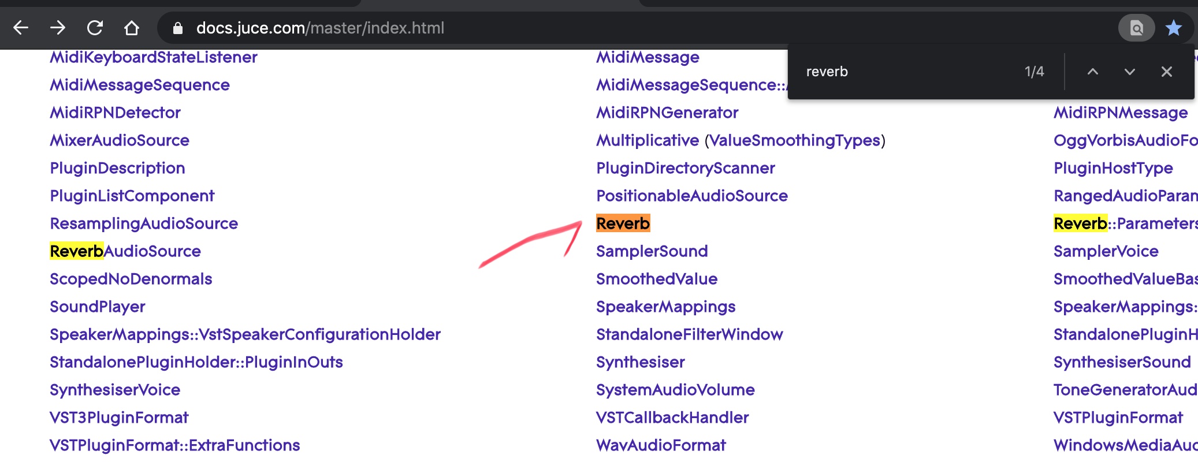This screenshot has height=462, width=1198.
Task: Jump to next find result
Action: [1130, 72]
